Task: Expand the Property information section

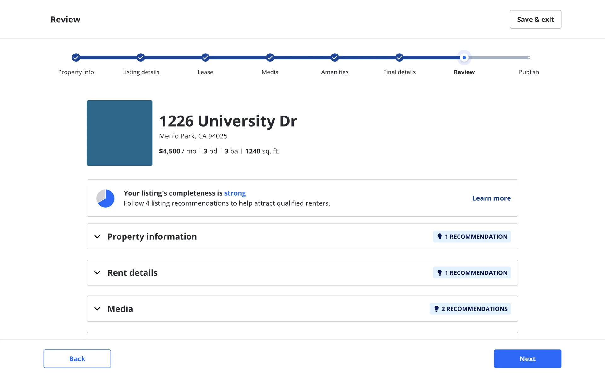Action: coord(97,237)
